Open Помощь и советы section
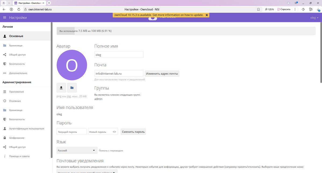This screenshot has height=173, width=322. [25, 156]
